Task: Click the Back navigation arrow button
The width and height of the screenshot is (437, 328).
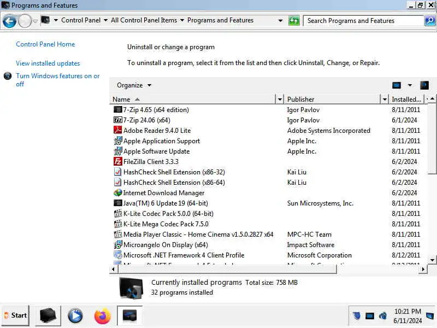Action: coord(9,21)
